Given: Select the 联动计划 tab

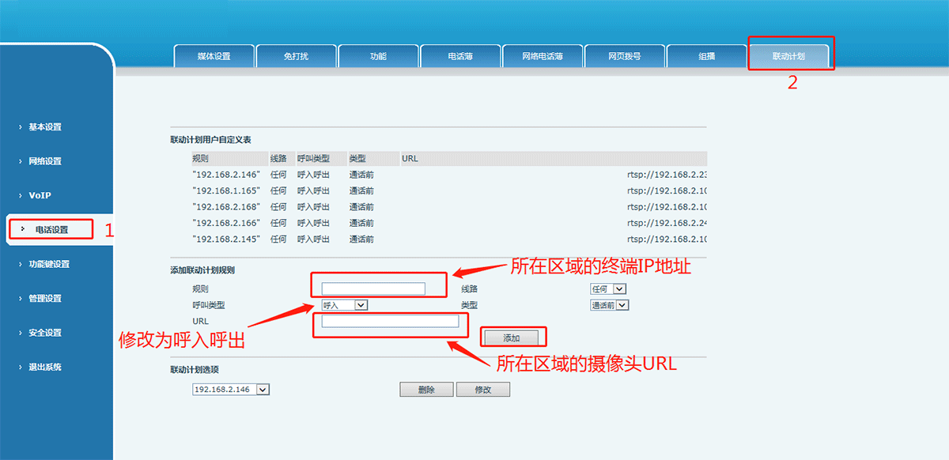Looking at the screenshot, I should point(791,55).
